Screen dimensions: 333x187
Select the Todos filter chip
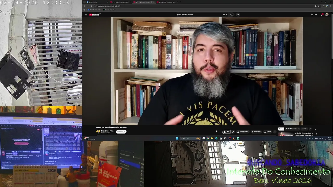[x=281, y=129]
